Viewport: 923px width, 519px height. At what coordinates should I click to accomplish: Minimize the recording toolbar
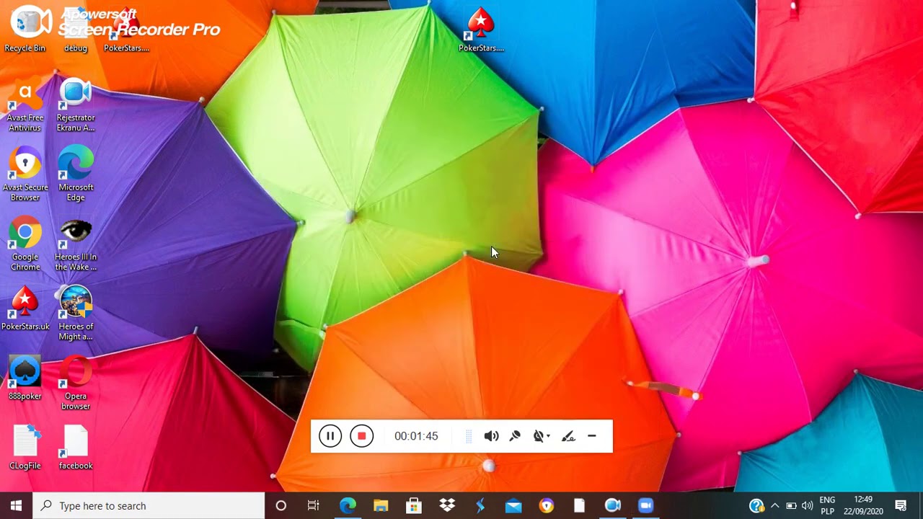click(592, 436)
